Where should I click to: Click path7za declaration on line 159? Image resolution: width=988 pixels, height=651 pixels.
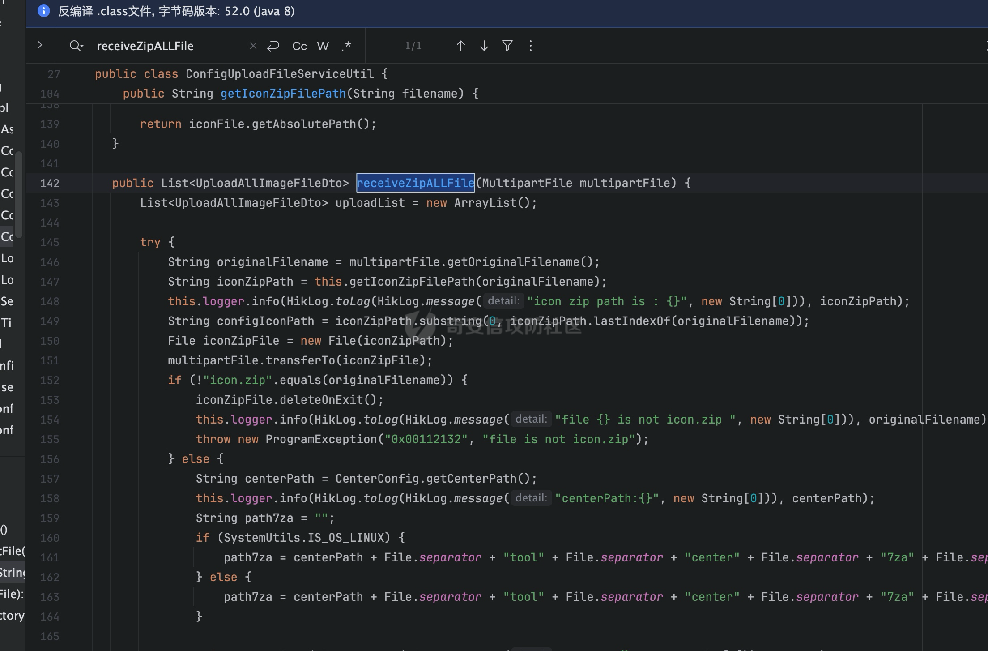[x=265, y=518]
